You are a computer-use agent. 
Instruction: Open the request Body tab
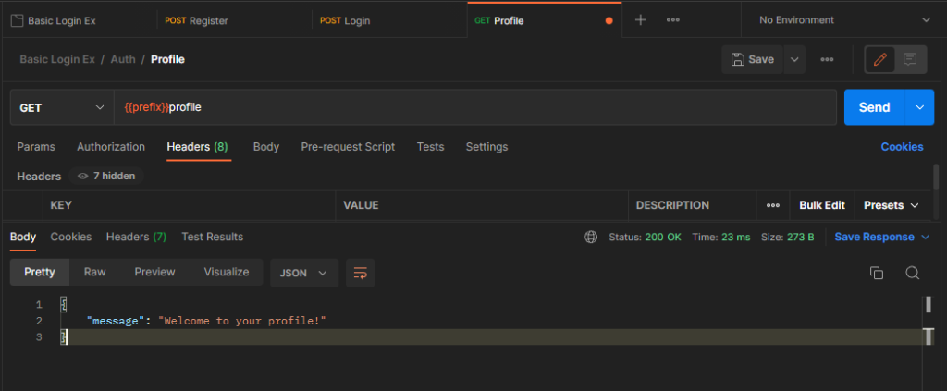click(x=265, y=147)
